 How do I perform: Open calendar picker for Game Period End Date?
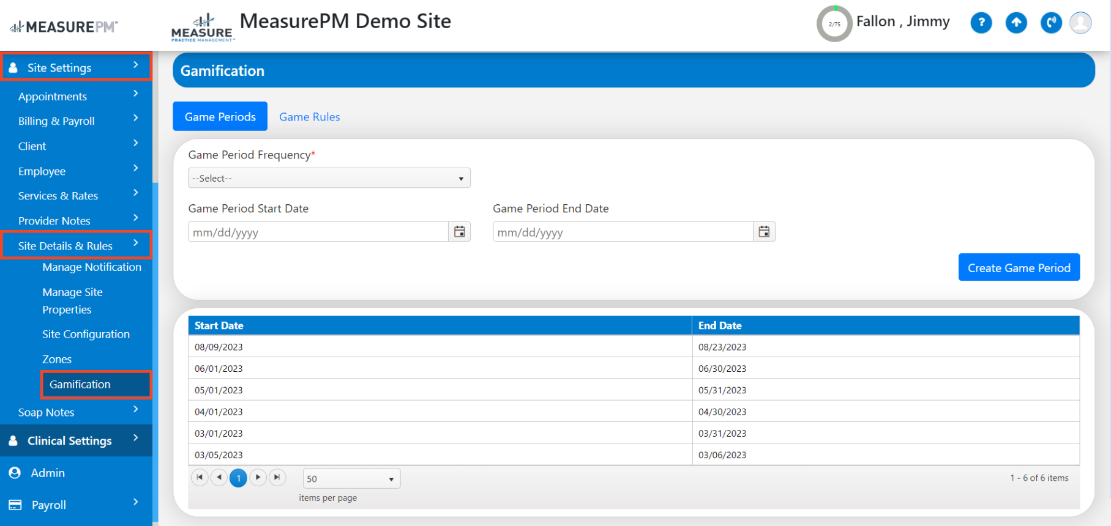click(764, 232)
